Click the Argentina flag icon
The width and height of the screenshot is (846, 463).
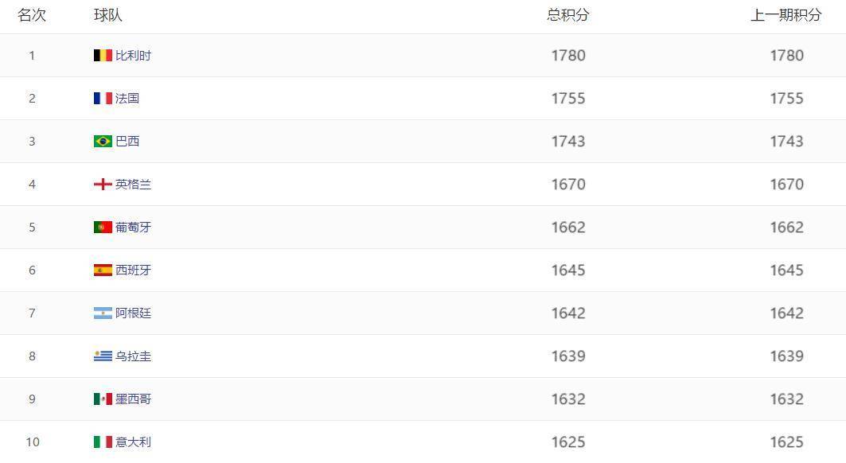tap(103, 313)
